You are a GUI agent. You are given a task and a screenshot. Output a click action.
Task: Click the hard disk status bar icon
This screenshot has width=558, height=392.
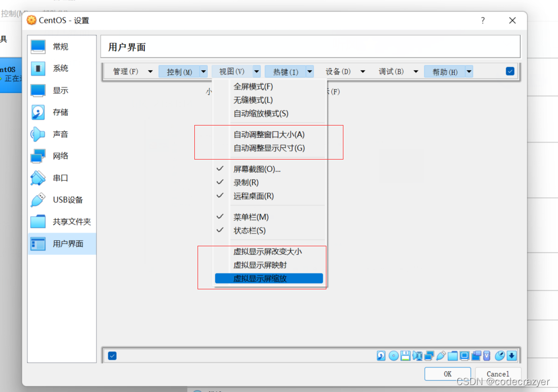click(381, 356)
